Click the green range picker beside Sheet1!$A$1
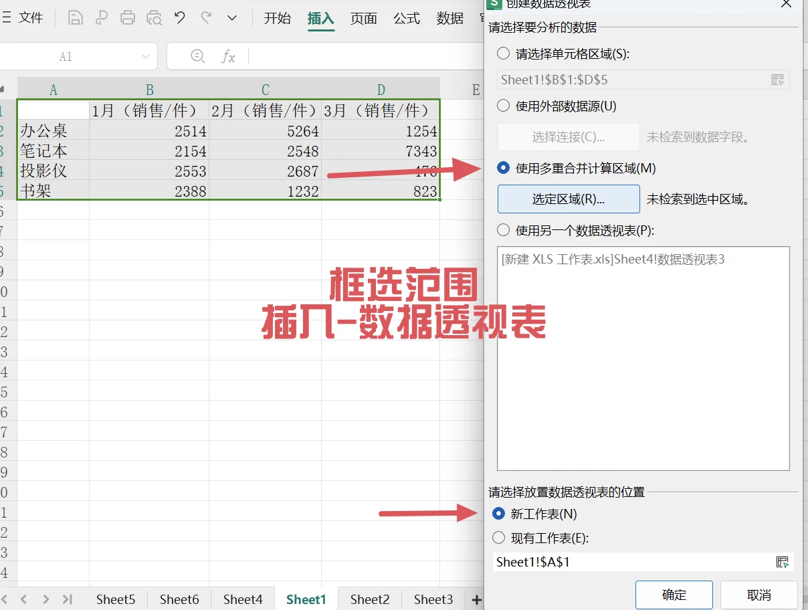Viewport: 808px width, 610px height. coord(781,562)
